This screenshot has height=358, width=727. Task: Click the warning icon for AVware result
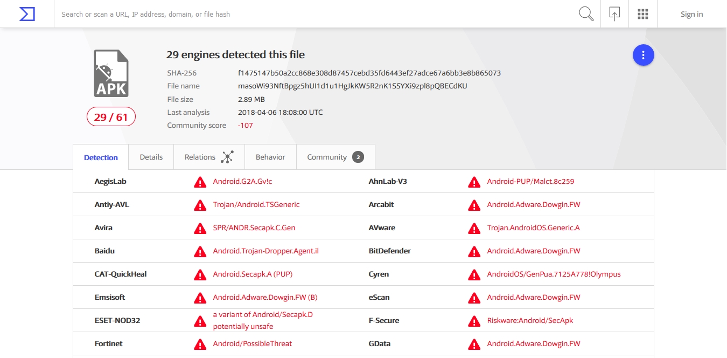click(474, 229)
